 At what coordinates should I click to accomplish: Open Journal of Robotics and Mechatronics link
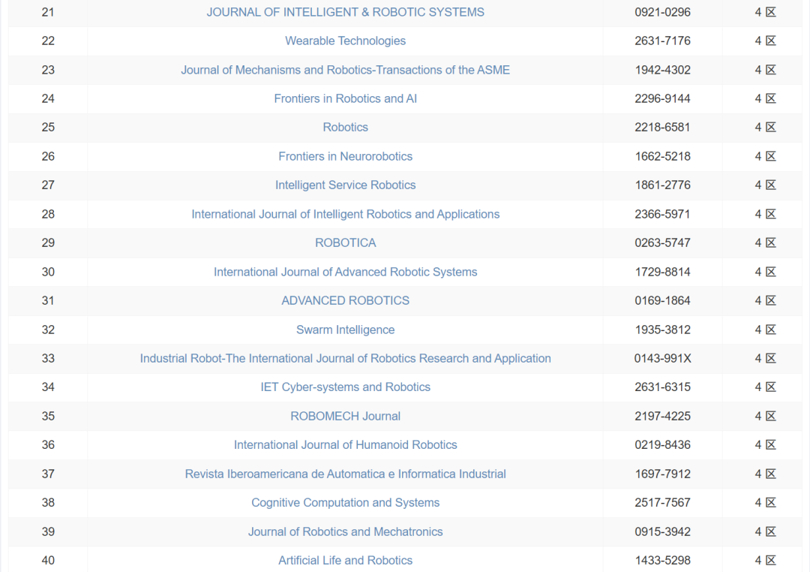pos(345,531)
